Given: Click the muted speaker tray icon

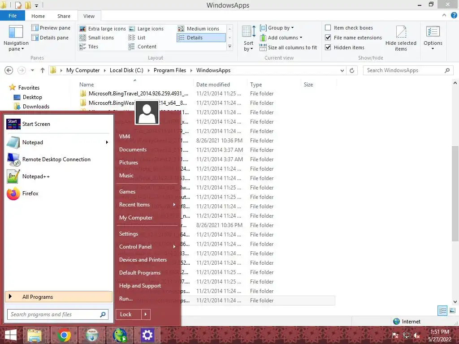Looking at the screenshot, I should [416, 336].
